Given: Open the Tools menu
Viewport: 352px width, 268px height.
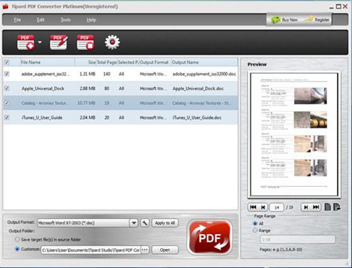Looking at the screenshot, I should point(65,20).
